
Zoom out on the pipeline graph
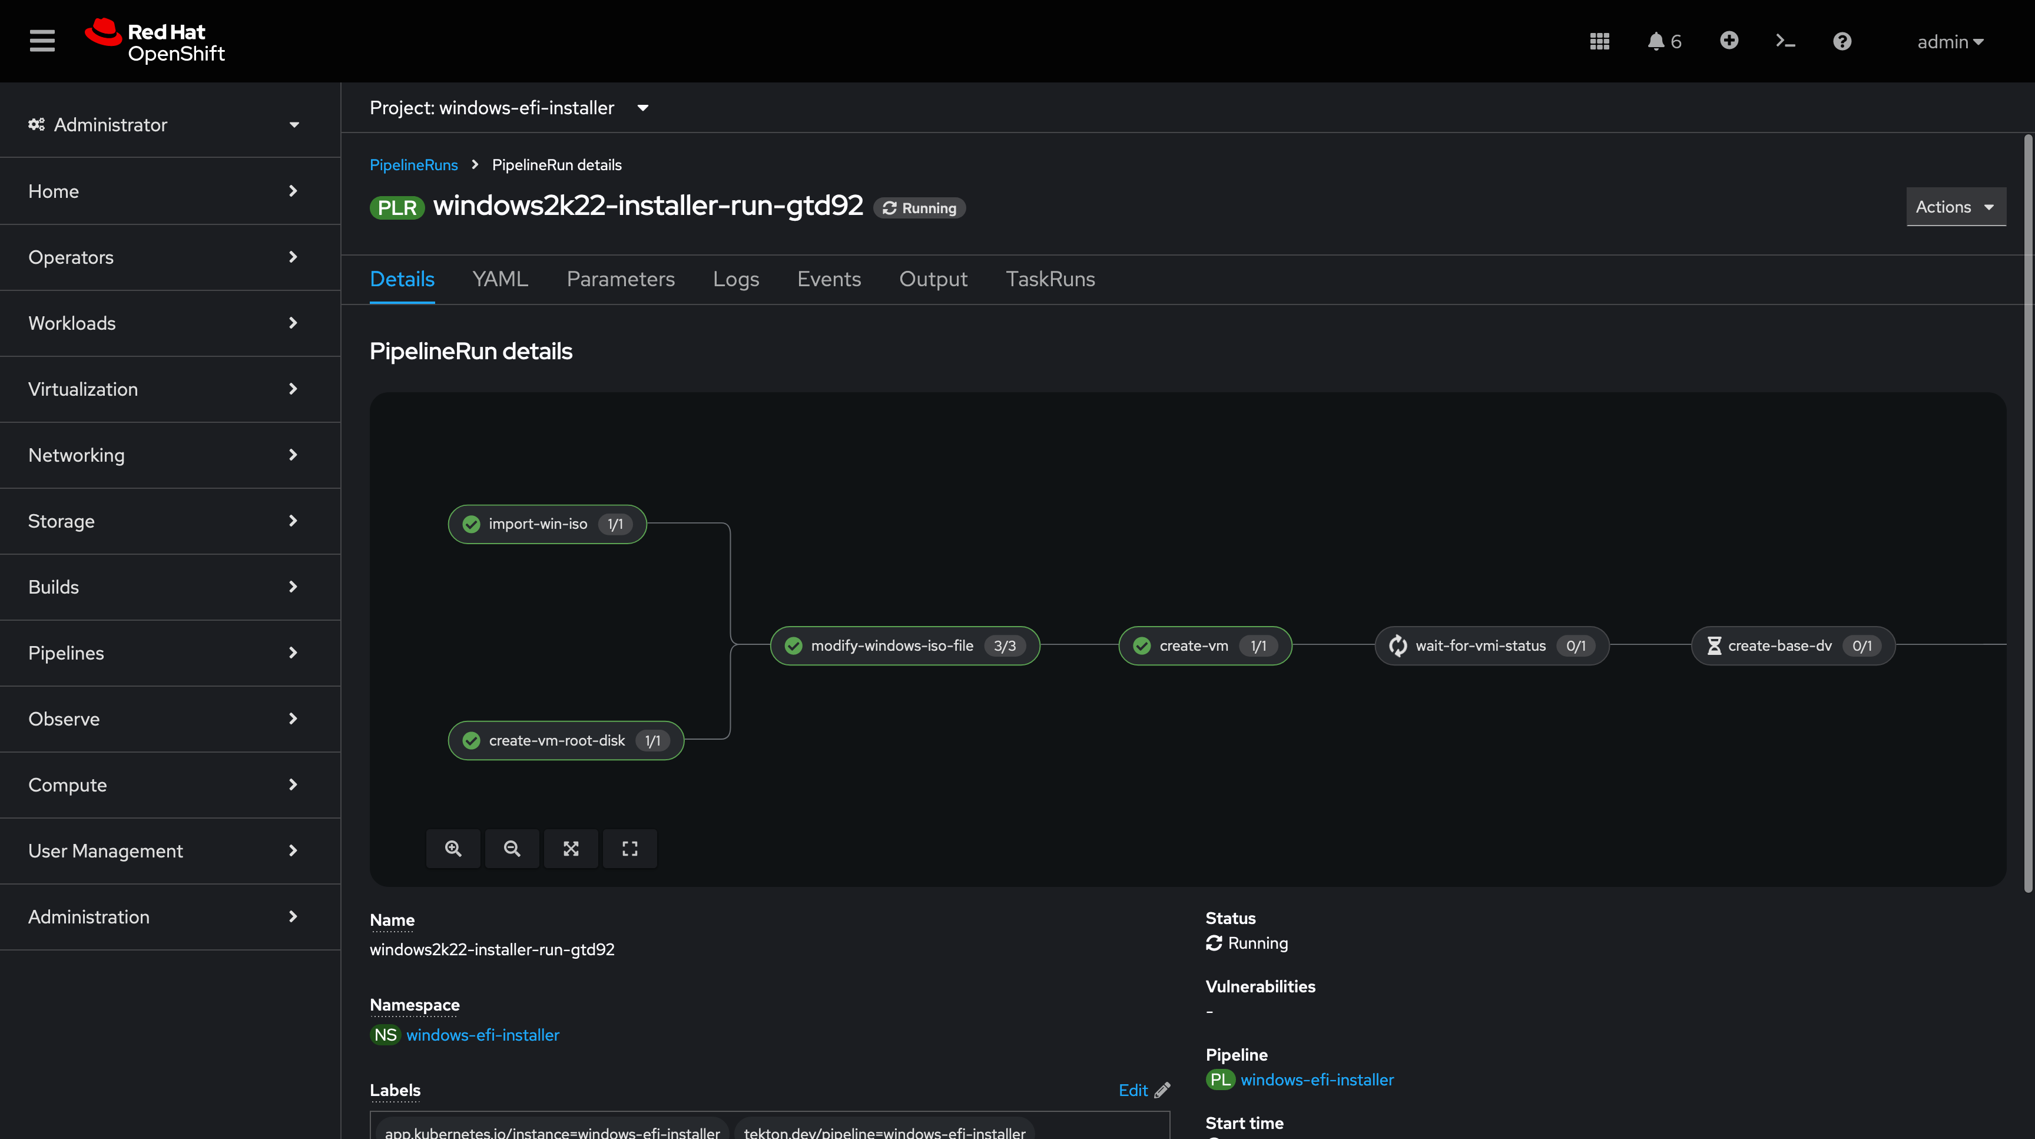[x=512, y=848]
